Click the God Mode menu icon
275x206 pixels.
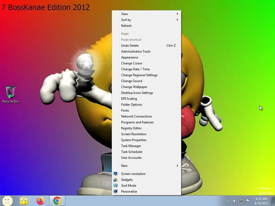point(115,186)
